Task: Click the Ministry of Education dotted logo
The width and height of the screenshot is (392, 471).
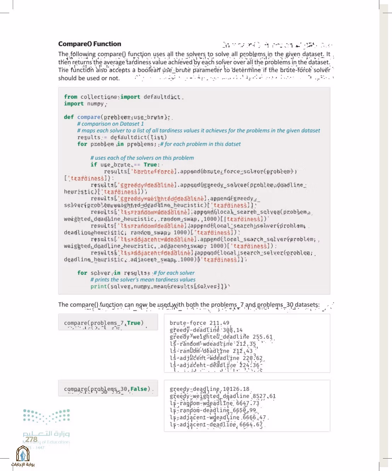Action: coord(46,416)
